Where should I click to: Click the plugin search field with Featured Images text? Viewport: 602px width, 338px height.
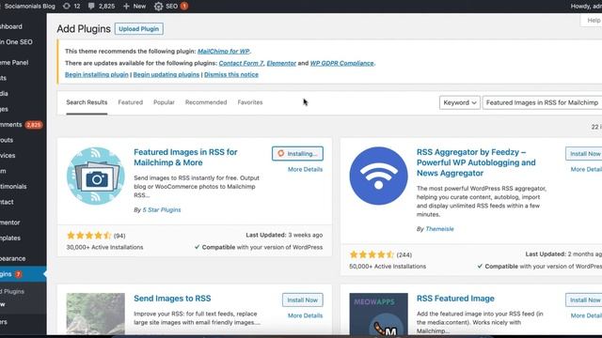pyautogui.click(x=542, y=102)
